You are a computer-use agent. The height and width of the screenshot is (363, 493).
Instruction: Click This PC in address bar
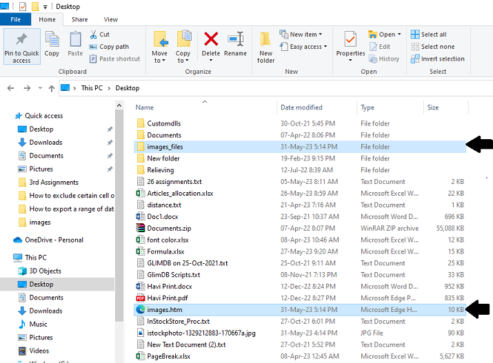[92, 88]
